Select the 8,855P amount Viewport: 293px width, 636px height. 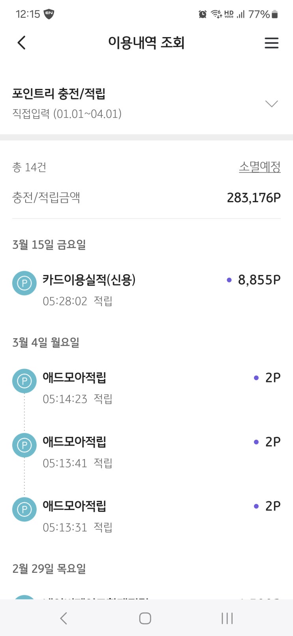tap(259, 280)
